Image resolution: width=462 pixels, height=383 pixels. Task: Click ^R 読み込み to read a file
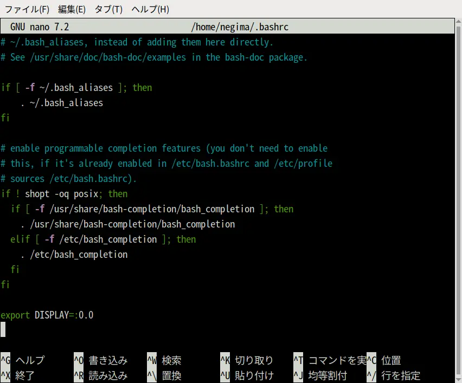(100, 375)
